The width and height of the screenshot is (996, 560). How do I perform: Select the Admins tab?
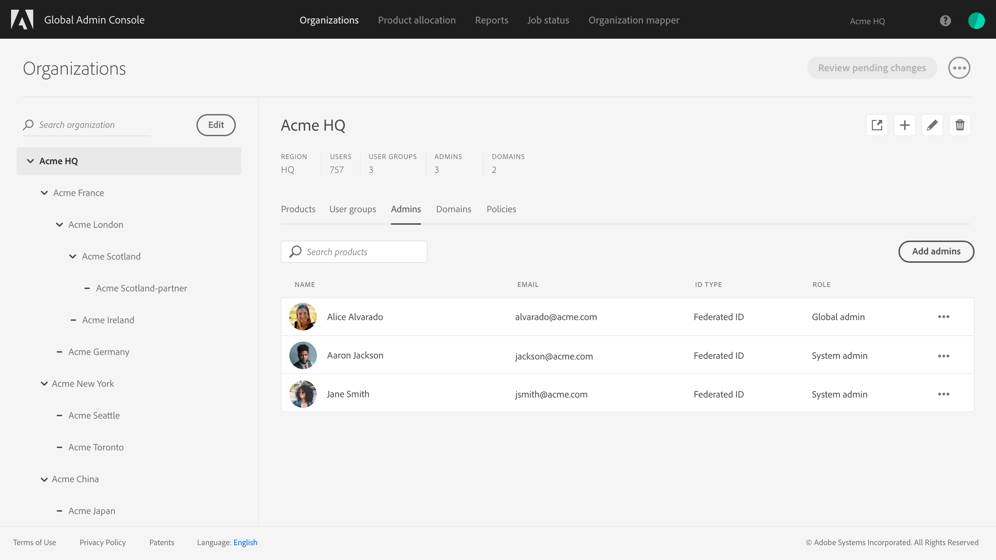406,209
